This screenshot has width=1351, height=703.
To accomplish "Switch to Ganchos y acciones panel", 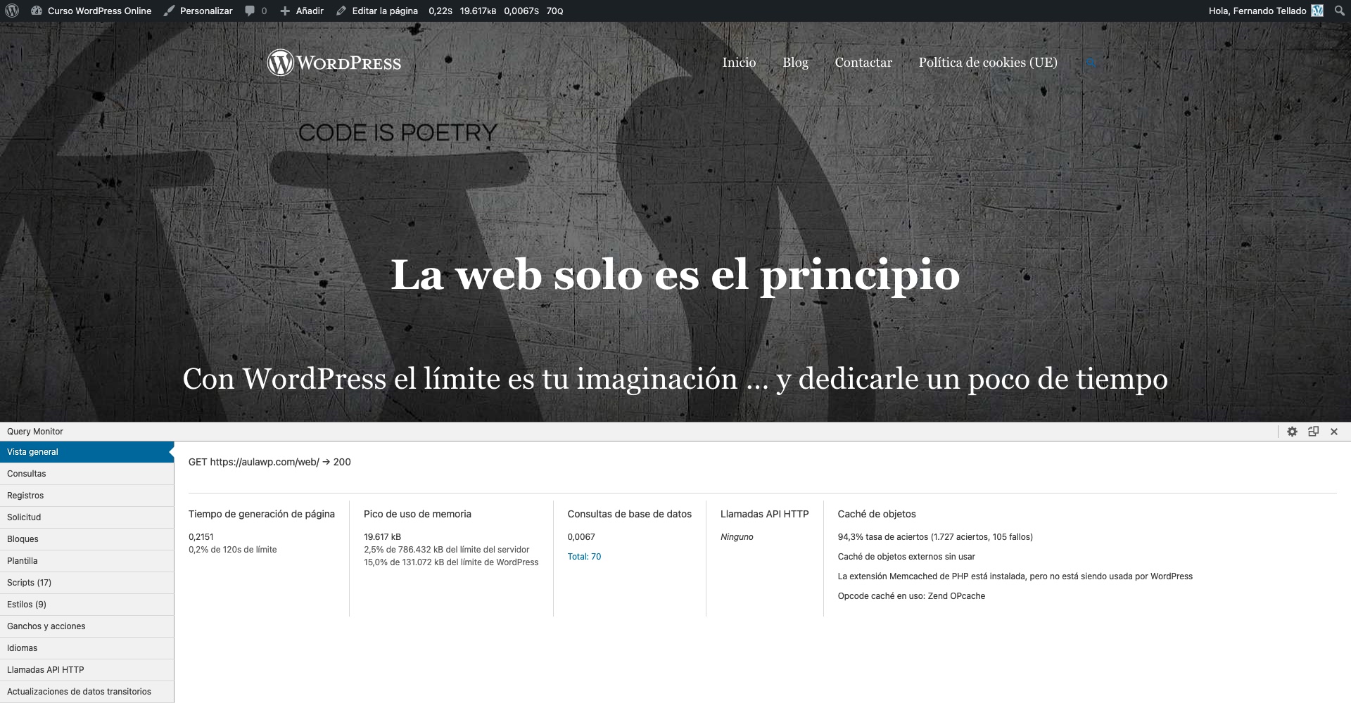I will pyautogui.click(x=46, y=626).
